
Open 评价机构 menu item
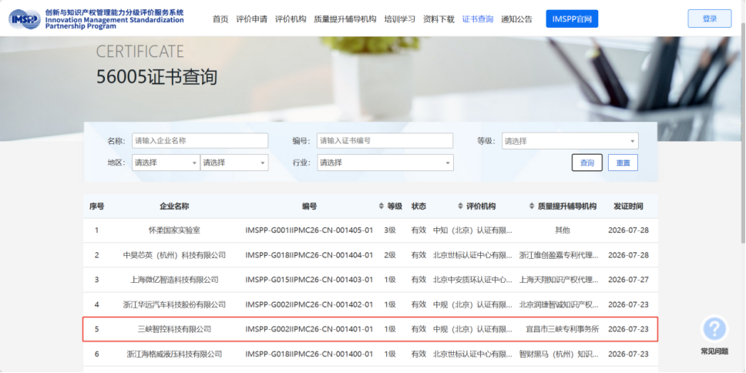click(x=291, y=19)
